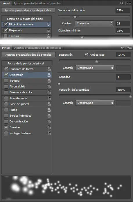Screen dimensions: 133x202
Task: Click the Cantidad slider handle
Action: 59,84
